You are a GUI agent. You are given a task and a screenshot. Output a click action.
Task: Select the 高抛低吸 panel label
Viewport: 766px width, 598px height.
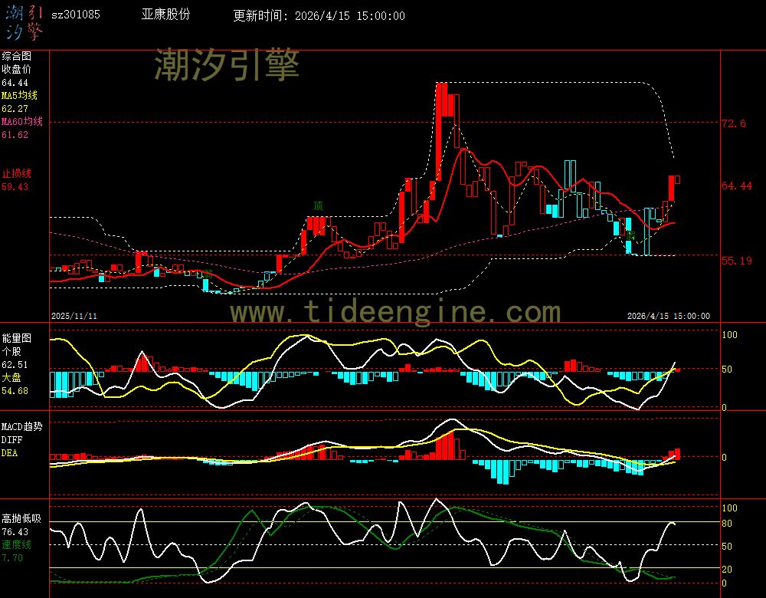[x=21, y=517]
